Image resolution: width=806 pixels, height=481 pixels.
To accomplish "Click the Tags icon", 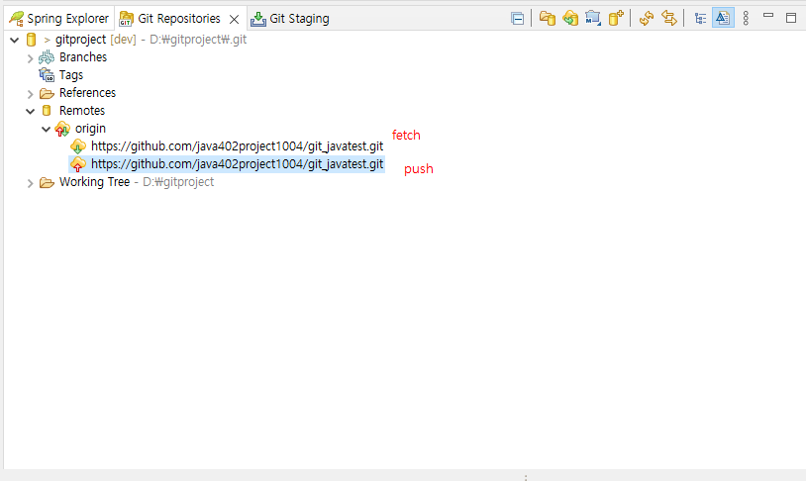I will [47, 75].
